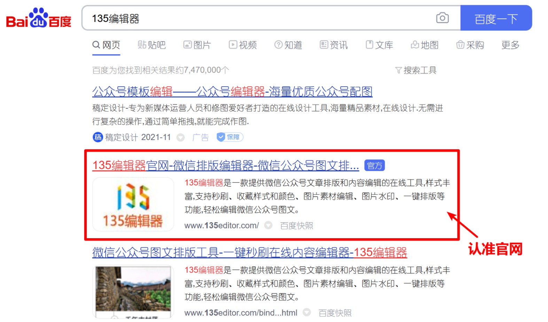Click the 百度为您找到相关结果 count text
548x322 pixels.
[161, 70]
